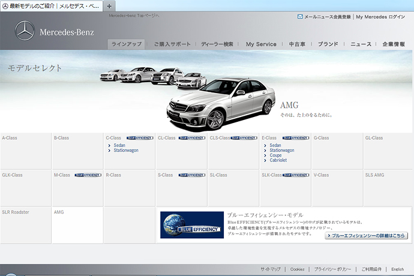Select the C-Class heading

(x=113, y=138)
